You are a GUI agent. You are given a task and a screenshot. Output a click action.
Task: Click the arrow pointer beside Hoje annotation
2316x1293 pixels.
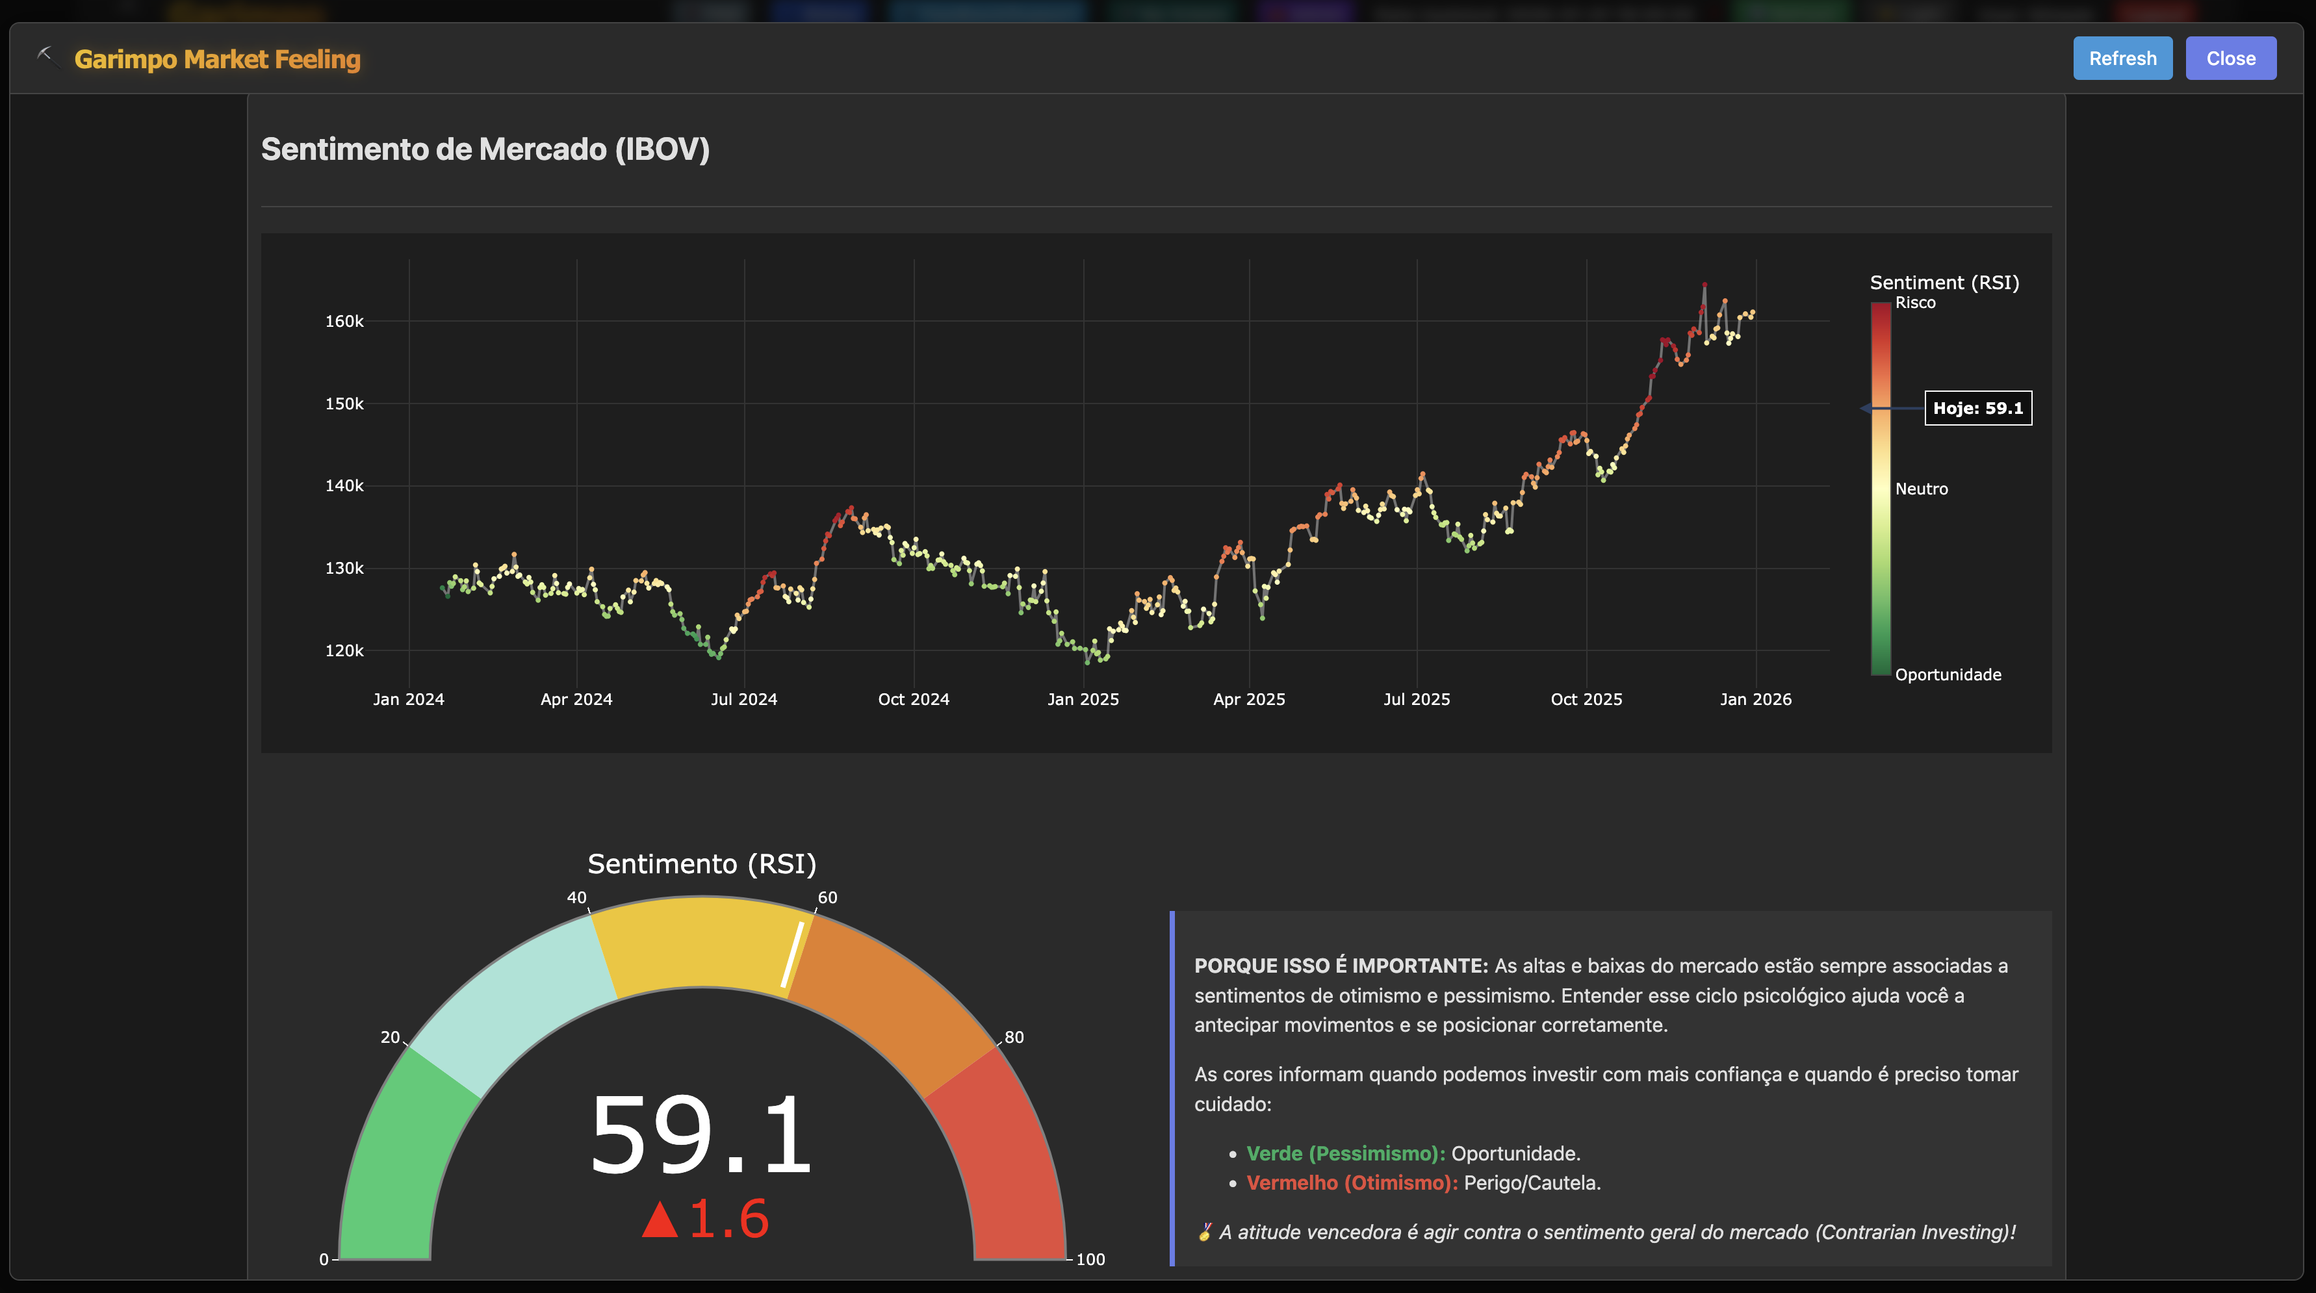point(1868,408)
